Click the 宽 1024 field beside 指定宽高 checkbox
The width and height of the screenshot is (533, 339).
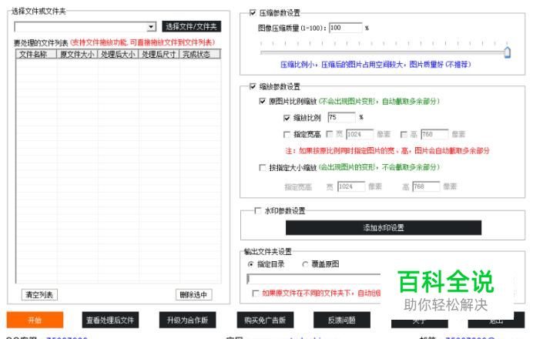point(360,134)
